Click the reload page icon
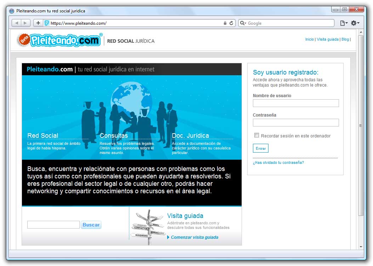Viewport: 373px width, 266px height. pyautogui.click(x=231, y=23)
